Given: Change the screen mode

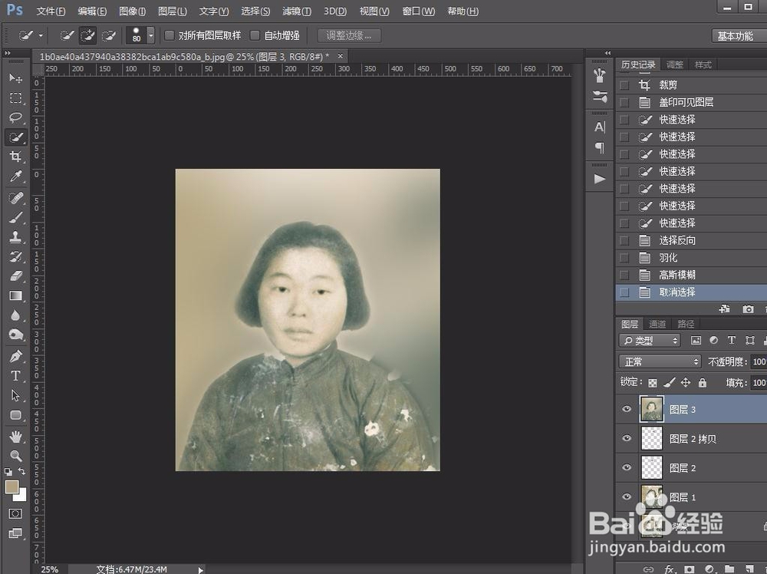Looking at the screenshot, I should click(15, 533).
